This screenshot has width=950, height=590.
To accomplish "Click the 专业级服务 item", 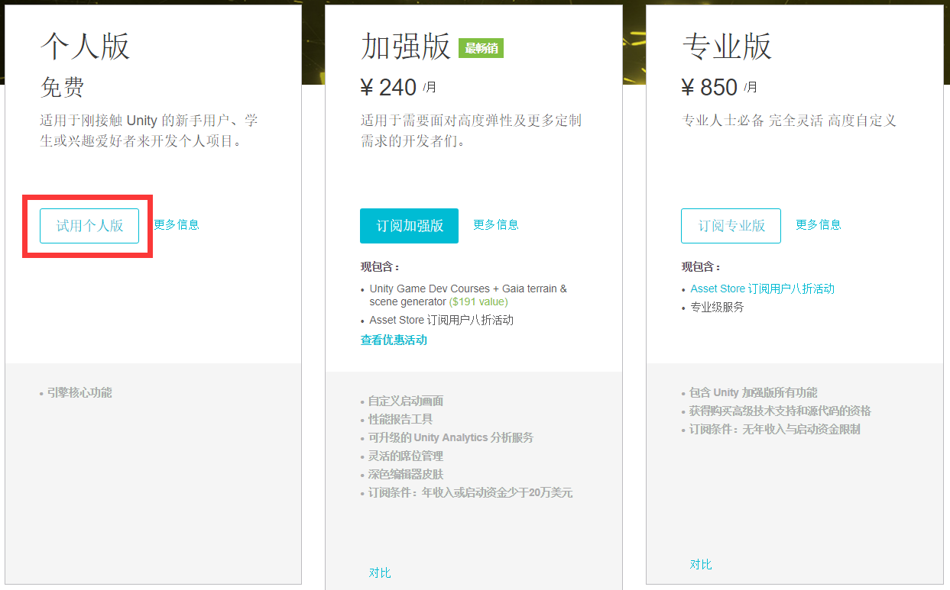I will coord(717,307).
